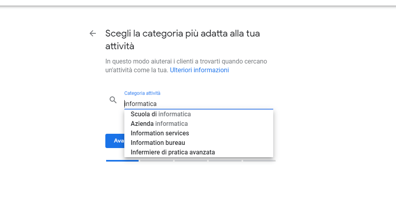Open the 'Ulteriori informazioni' link

pos(199,70)
